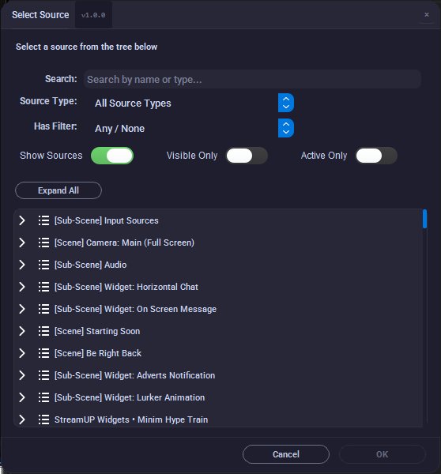Screen dimensions: 441x474
Task: Click list icon beside Be Right Back scene
Action: pos(43,353)
